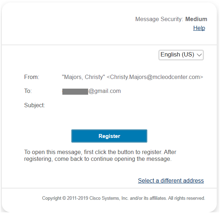Click the Medium security level text
Viewport: 220px width, 213px height.
[x=196, y=19]
